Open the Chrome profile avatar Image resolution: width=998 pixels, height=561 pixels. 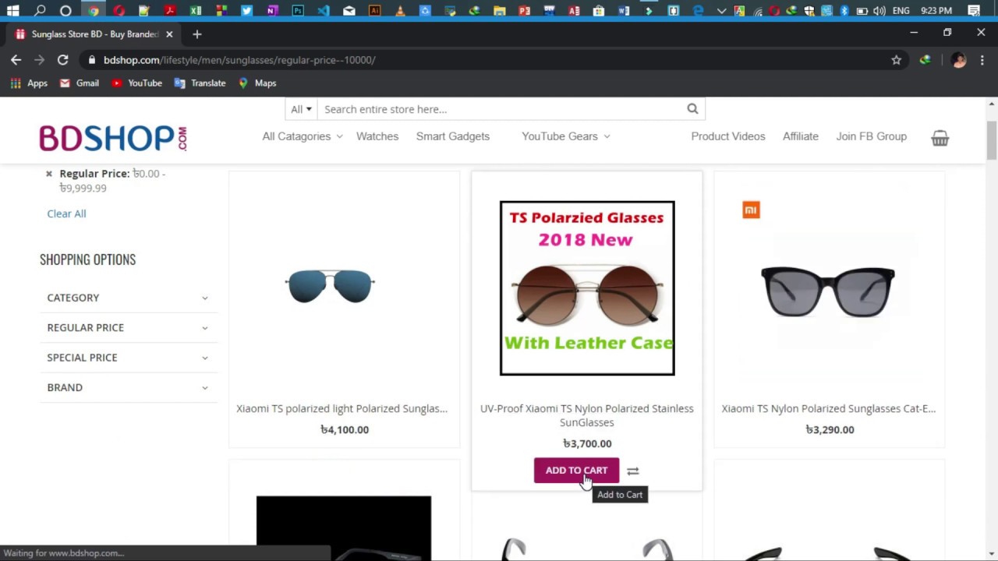959,60
